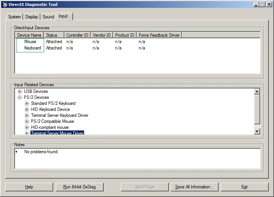The height and width of the screenshot is (197, 274).
Task: Expand PS/2 Compatible Mouse node
Action: pyautogui.click(x=27, y=121)
